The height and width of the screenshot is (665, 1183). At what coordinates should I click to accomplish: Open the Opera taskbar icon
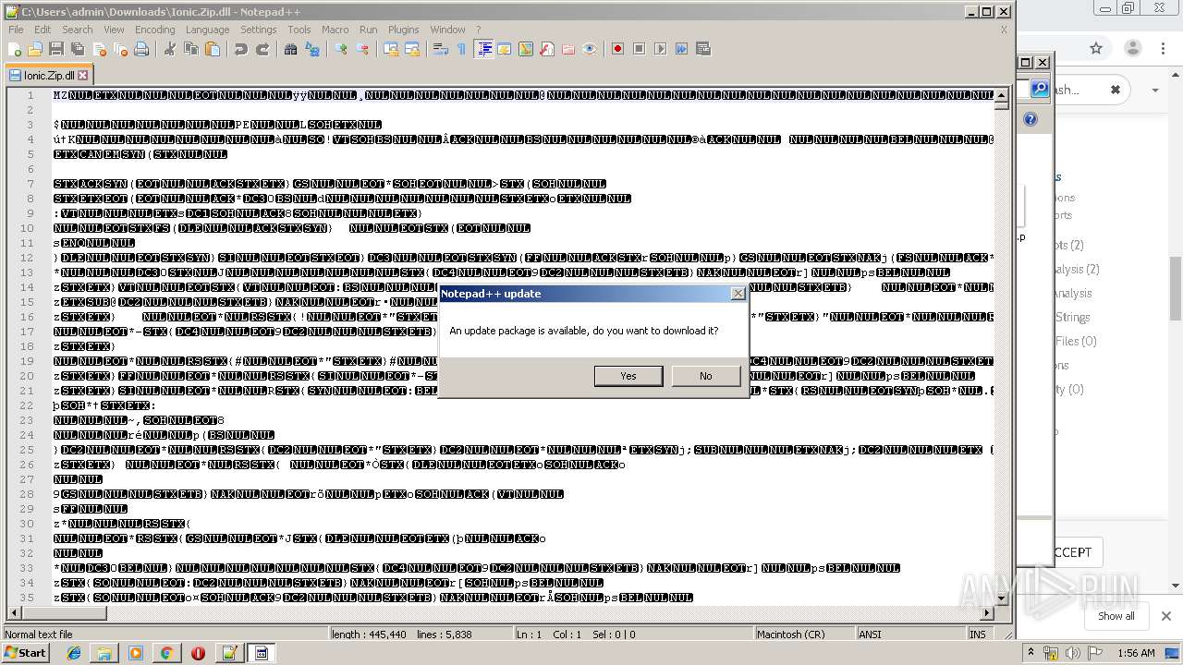(198, 653)
